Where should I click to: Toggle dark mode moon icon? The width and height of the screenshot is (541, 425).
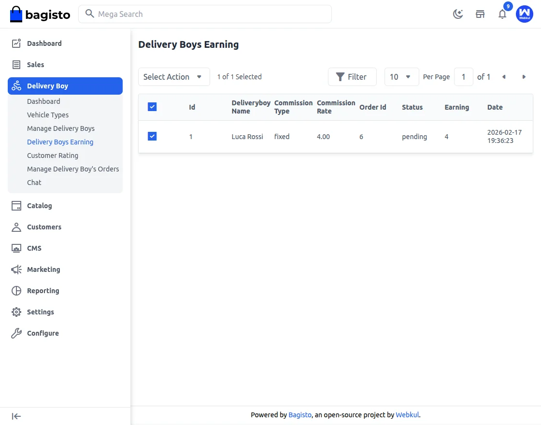[458, 14]
